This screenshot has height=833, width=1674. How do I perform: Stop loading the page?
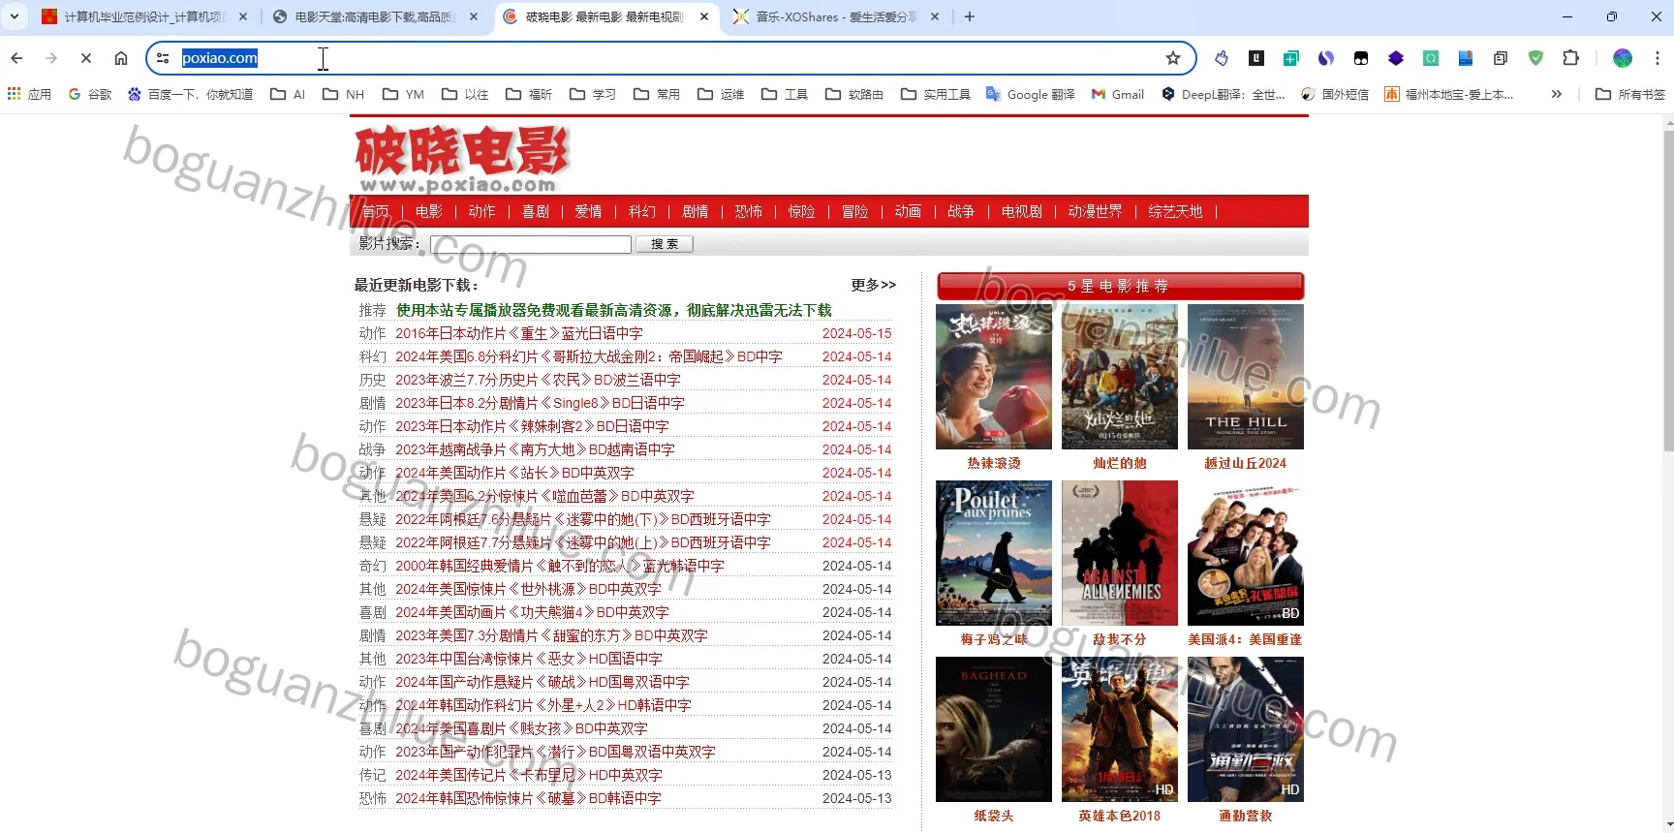(x=86, y=58)
